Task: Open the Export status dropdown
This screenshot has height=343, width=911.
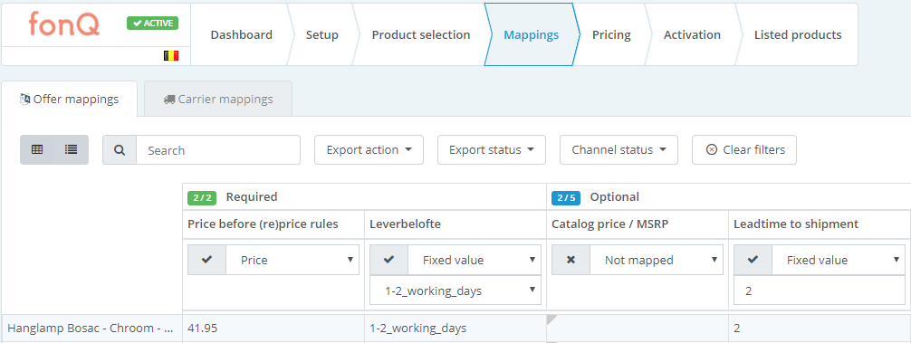Action: (x=492, y=149)
